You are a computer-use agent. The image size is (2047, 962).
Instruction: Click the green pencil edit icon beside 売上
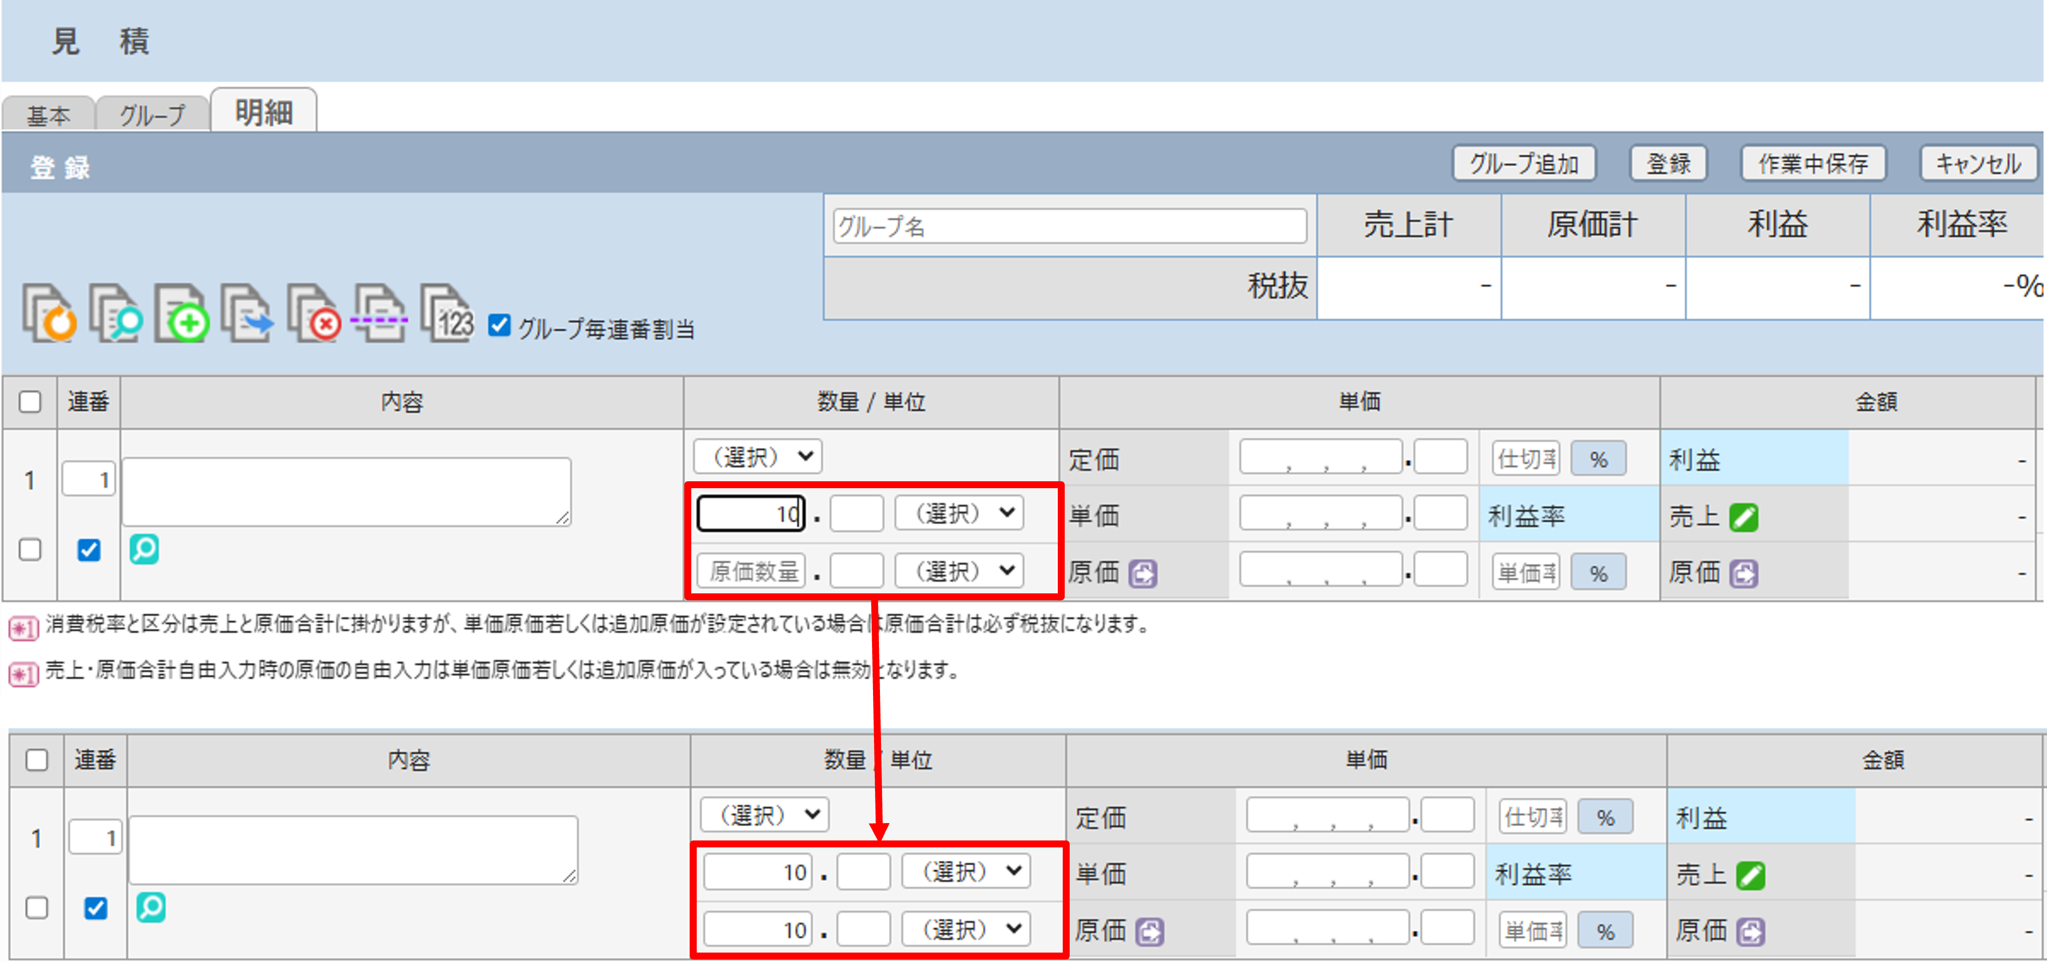1744,517
